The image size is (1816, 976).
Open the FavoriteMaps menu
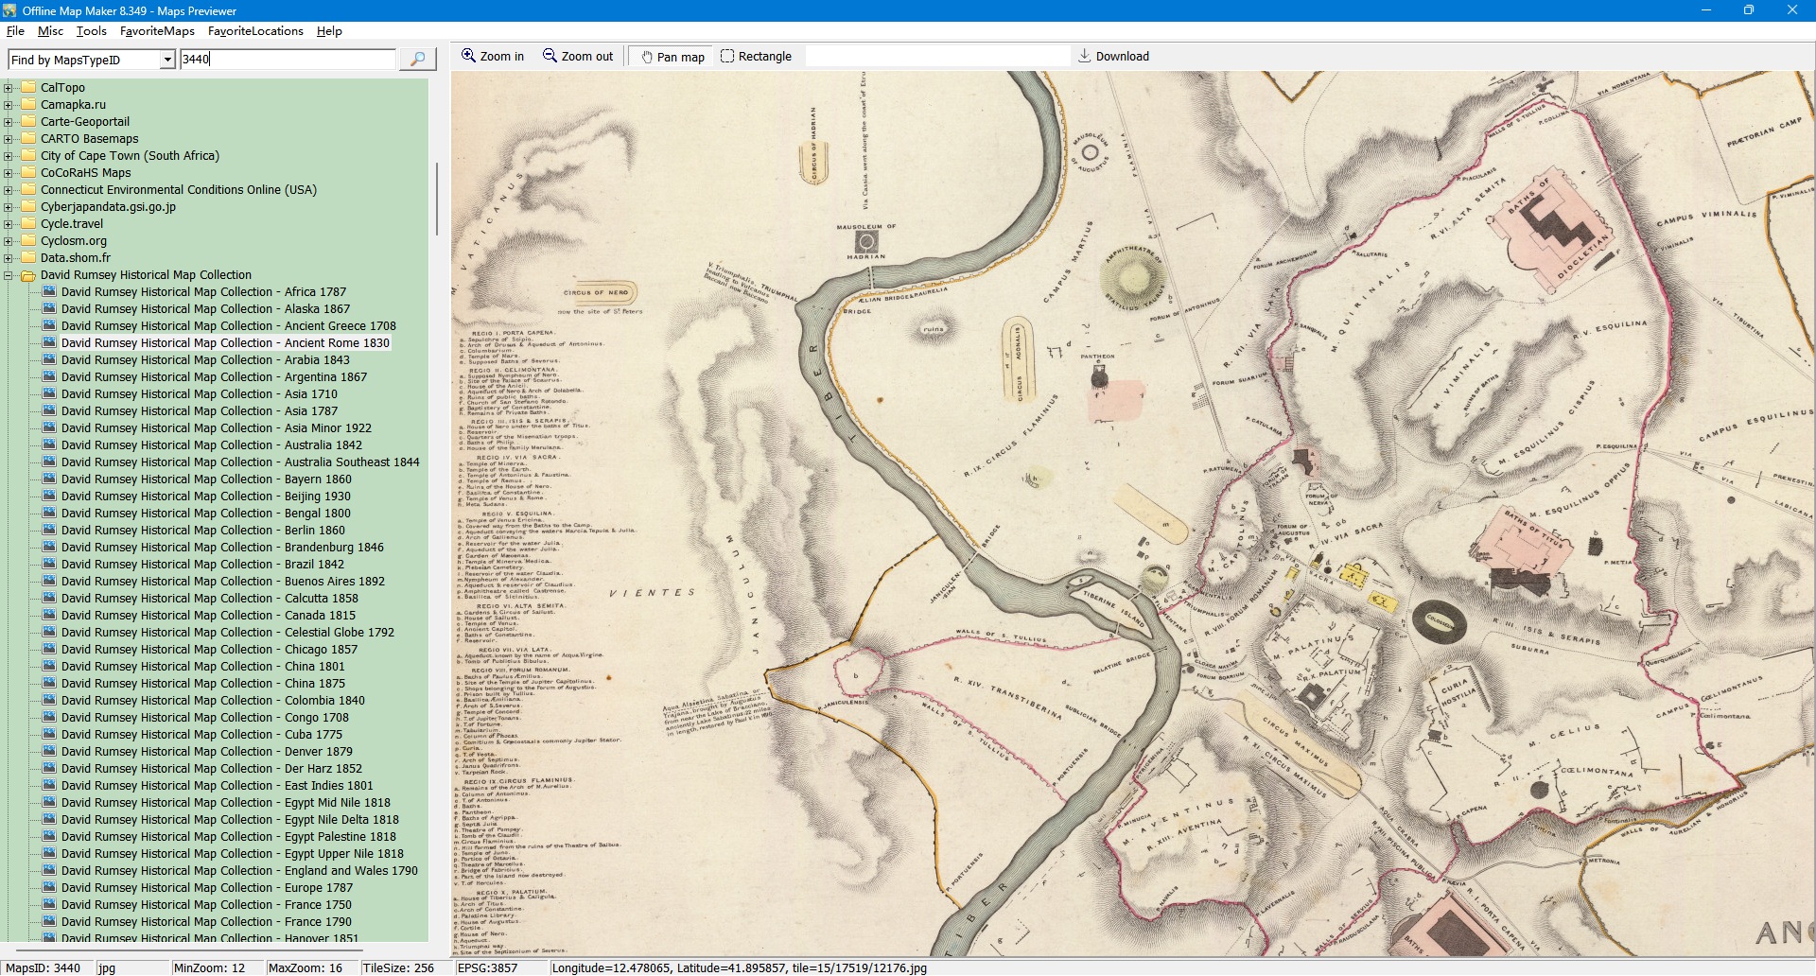click(157, 31)
